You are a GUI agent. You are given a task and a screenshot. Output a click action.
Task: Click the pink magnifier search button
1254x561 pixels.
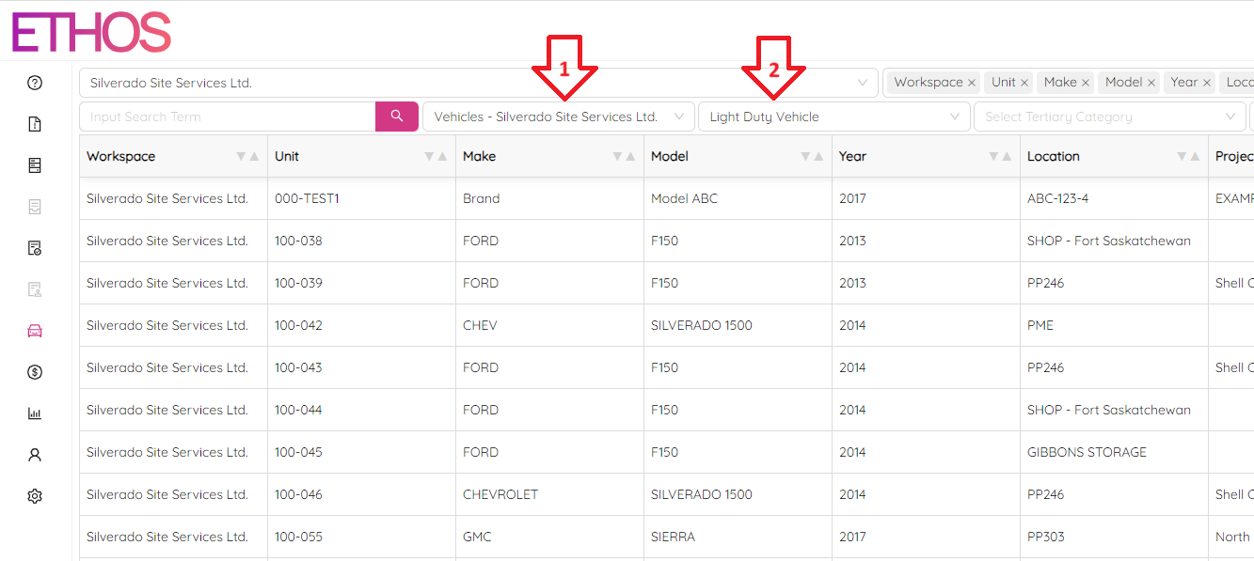tap(397, 117)
